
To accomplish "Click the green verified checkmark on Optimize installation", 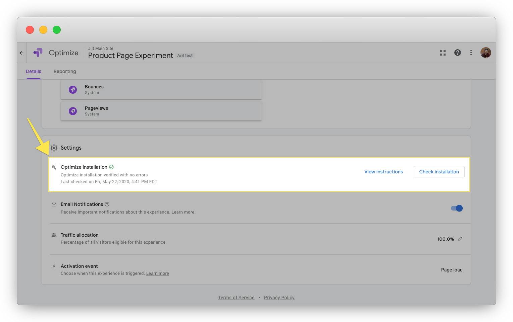I will coord(111,167).
